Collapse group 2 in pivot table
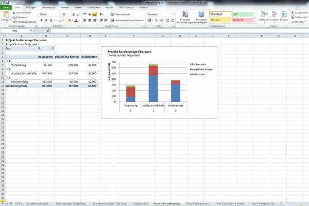 (7, 69)
